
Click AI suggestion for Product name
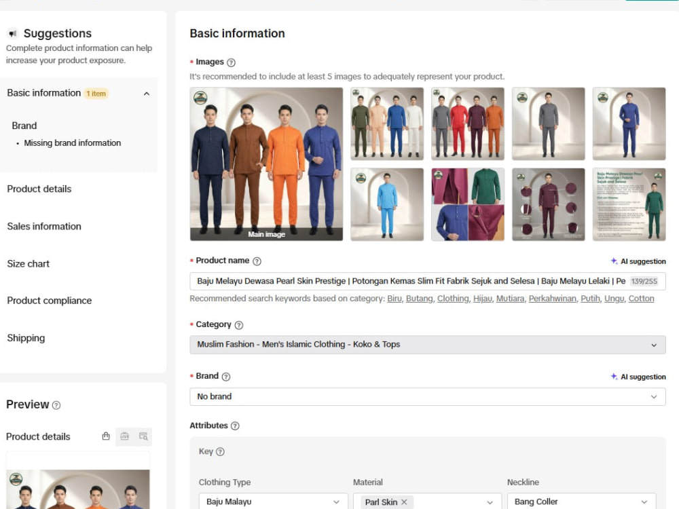[x=643, y=261]
